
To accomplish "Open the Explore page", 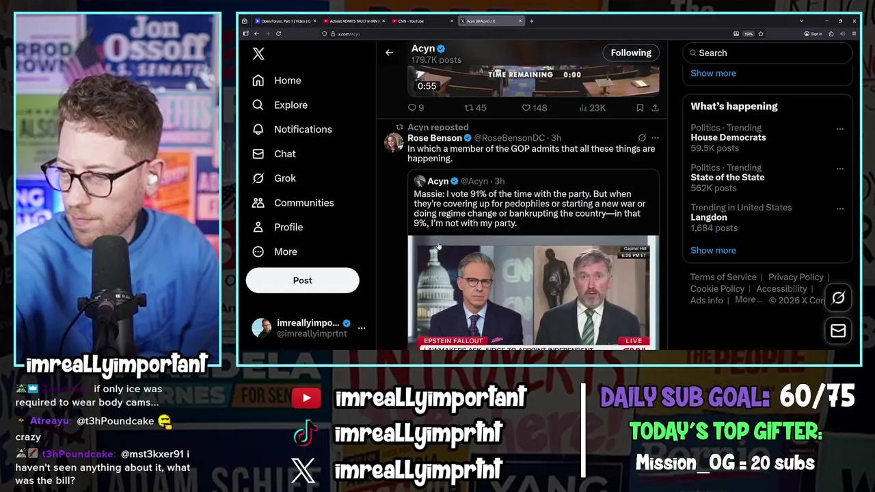I will 280,105.
